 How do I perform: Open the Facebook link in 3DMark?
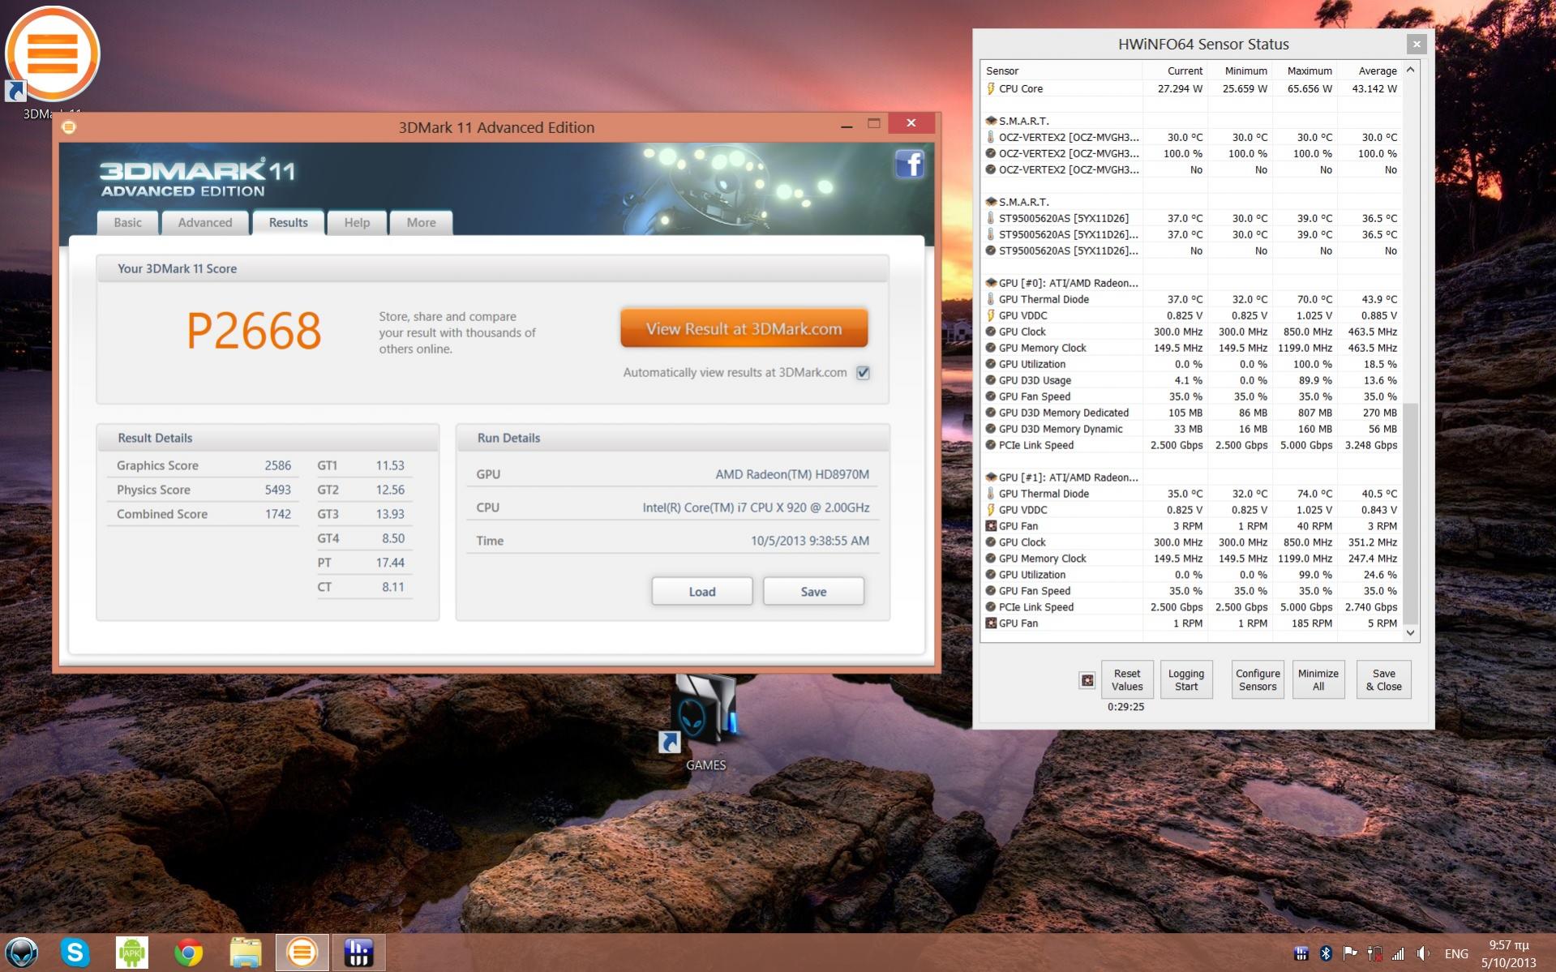click(910, 164)
